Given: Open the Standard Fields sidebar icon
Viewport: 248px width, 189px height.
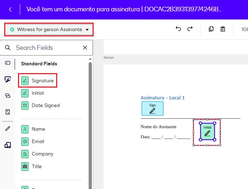Looking at the screenshot, I should click(7, 63).
